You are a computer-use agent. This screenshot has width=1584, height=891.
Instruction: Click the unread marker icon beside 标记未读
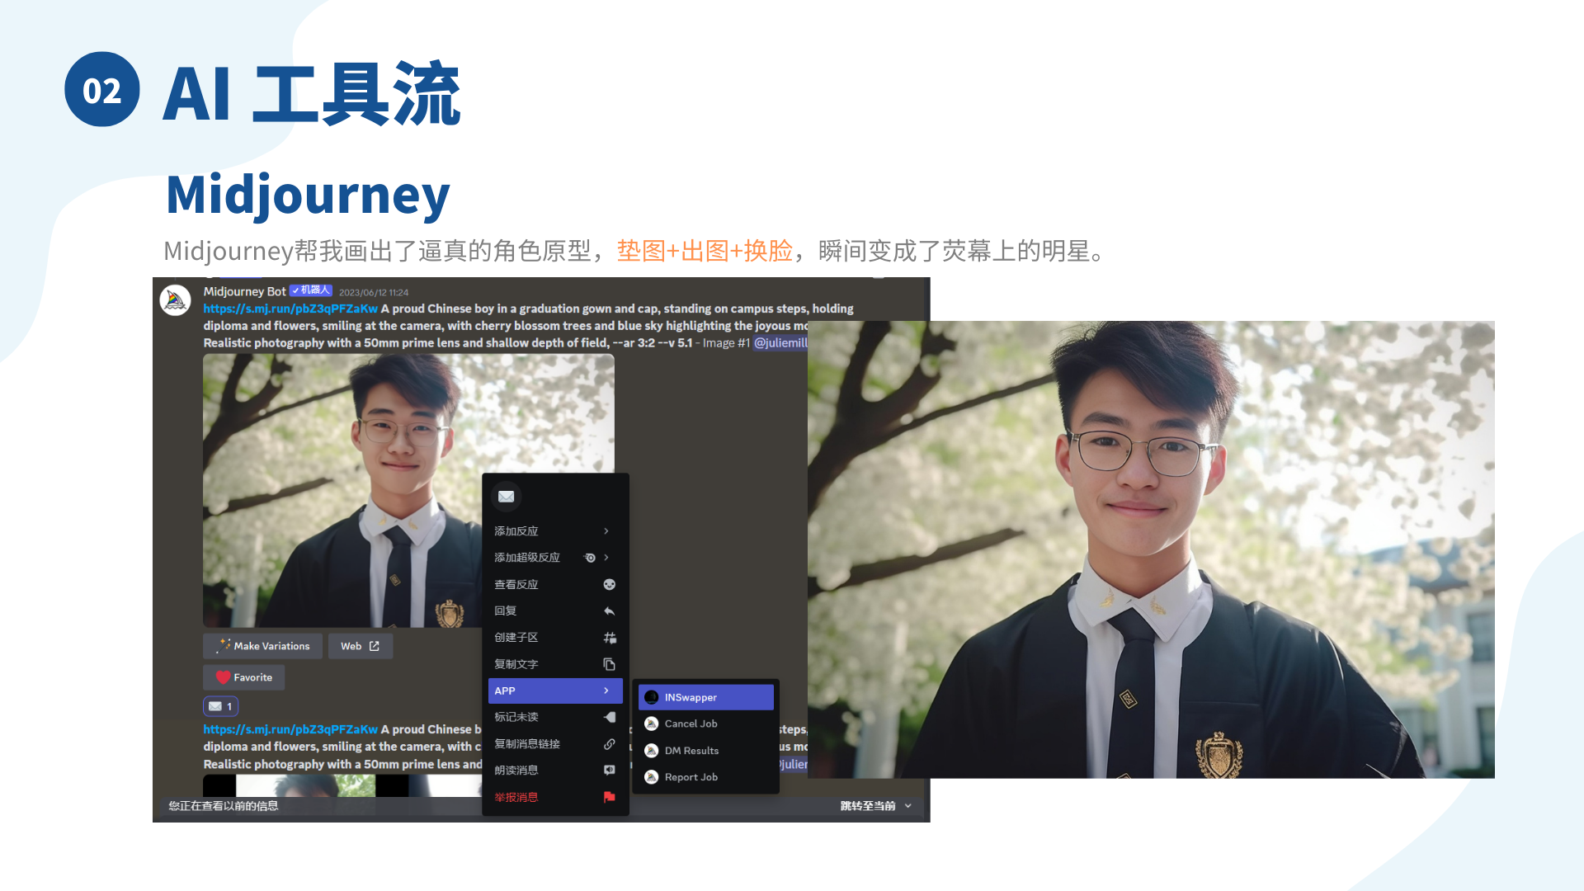610,717
